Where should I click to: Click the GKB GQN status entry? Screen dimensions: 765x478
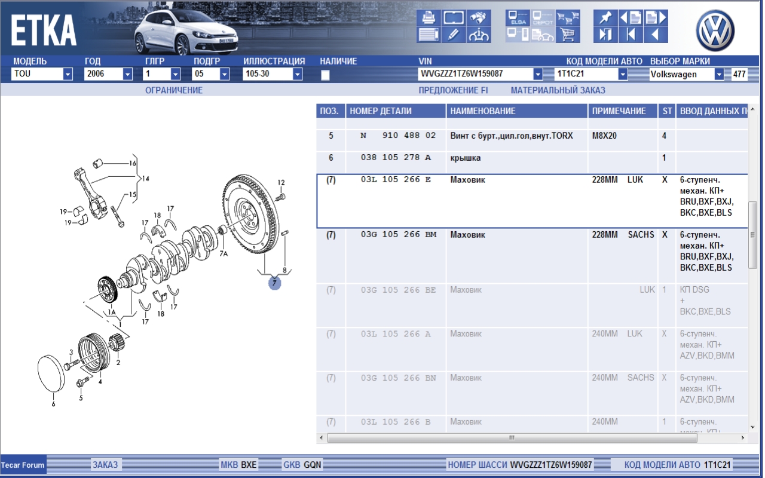[x=302, y=465]
